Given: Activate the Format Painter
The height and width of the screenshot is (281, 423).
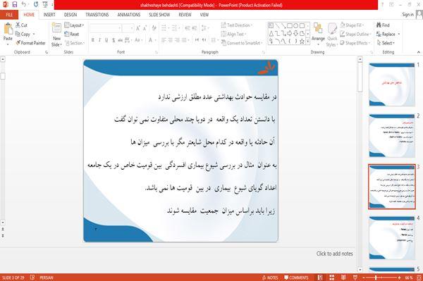Looking at the screenshot, I should tap(30, 43).
